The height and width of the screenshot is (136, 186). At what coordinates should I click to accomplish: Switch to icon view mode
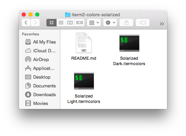(51, 23)
